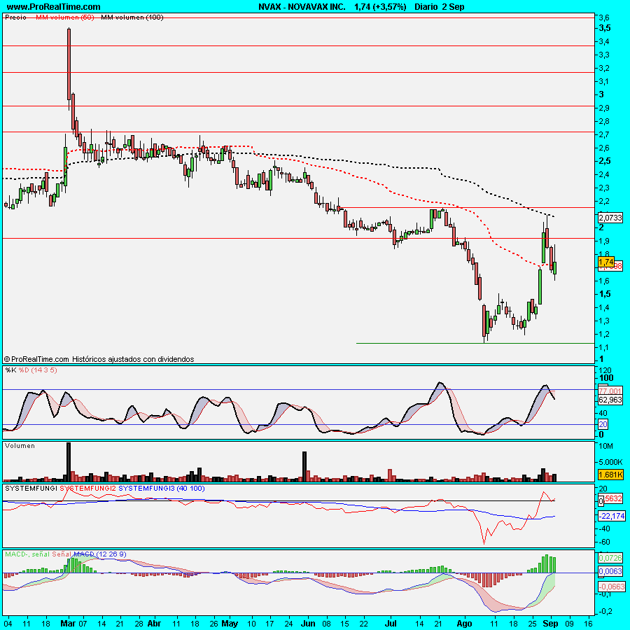
Task: Click the -0,0663 signal value box
Action: pyautogui.click(x=612, y=587)
